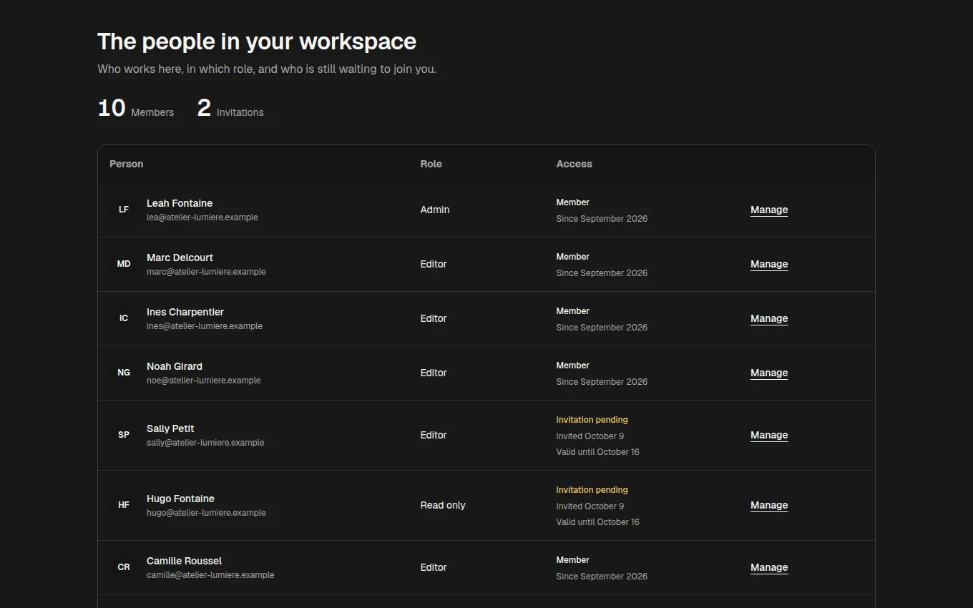Click email camille@atelier-lumiere.example
The height and width of the screenshot is (608, 973).
[x=210, y=575]
